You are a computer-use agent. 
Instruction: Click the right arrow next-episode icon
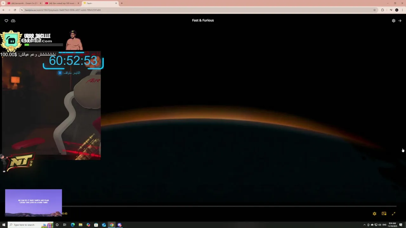point(400,21)
